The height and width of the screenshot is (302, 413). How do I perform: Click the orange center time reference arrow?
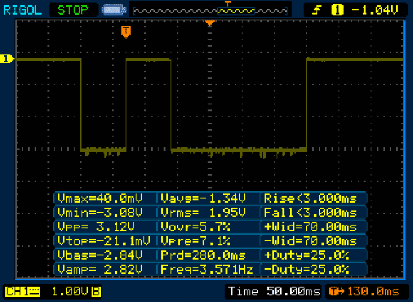pyautogui.click(x=209, y=23)
